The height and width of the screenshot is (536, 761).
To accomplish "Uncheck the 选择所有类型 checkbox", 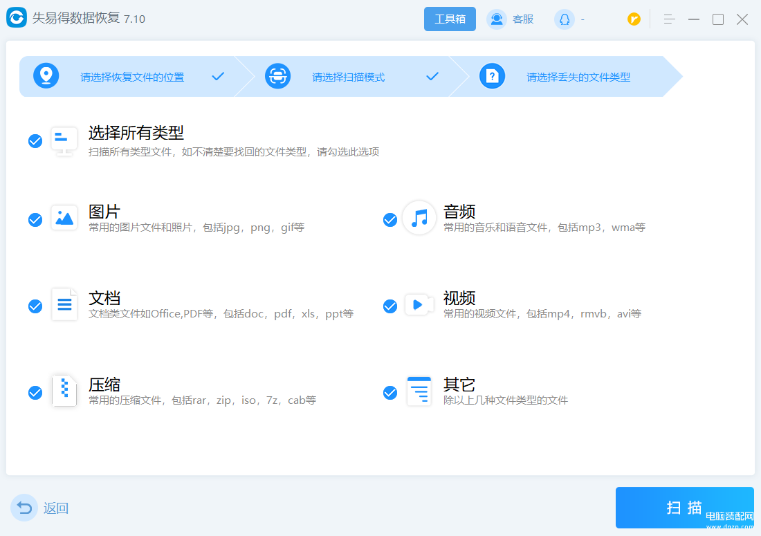I will 35,141.
